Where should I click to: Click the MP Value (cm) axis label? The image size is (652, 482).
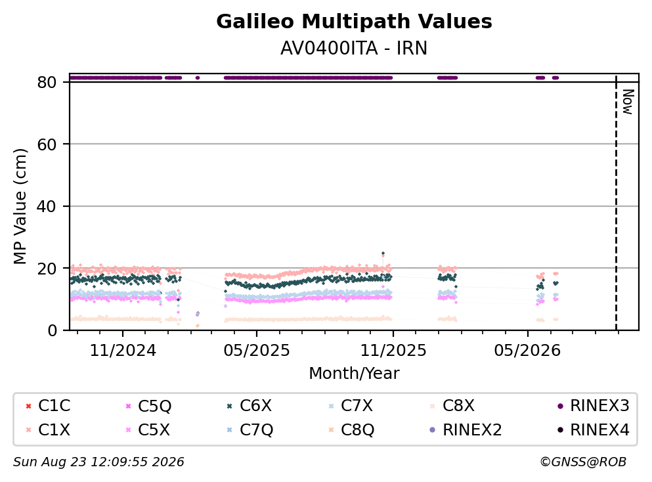pos(20,206)
